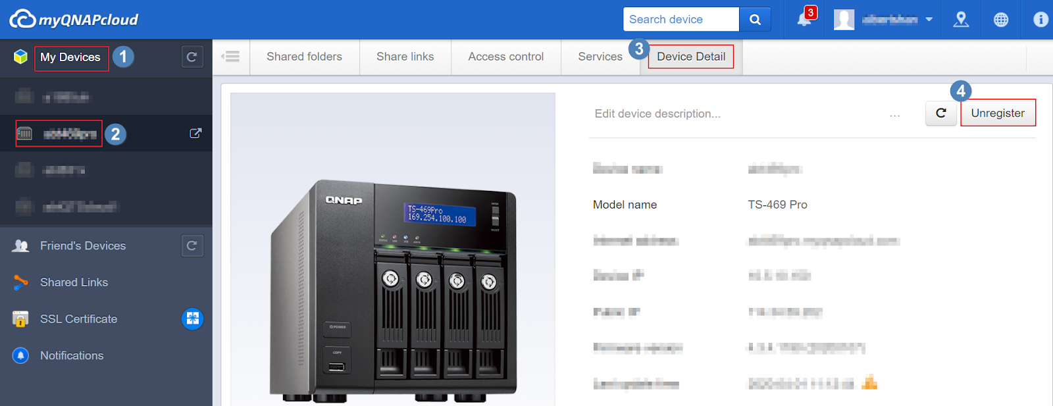
Task: Click the Shared Links icon
Action: tap(20, 282)
